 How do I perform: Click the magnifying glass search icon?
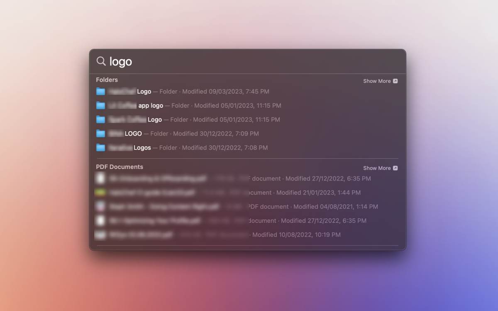pos(101,61)
